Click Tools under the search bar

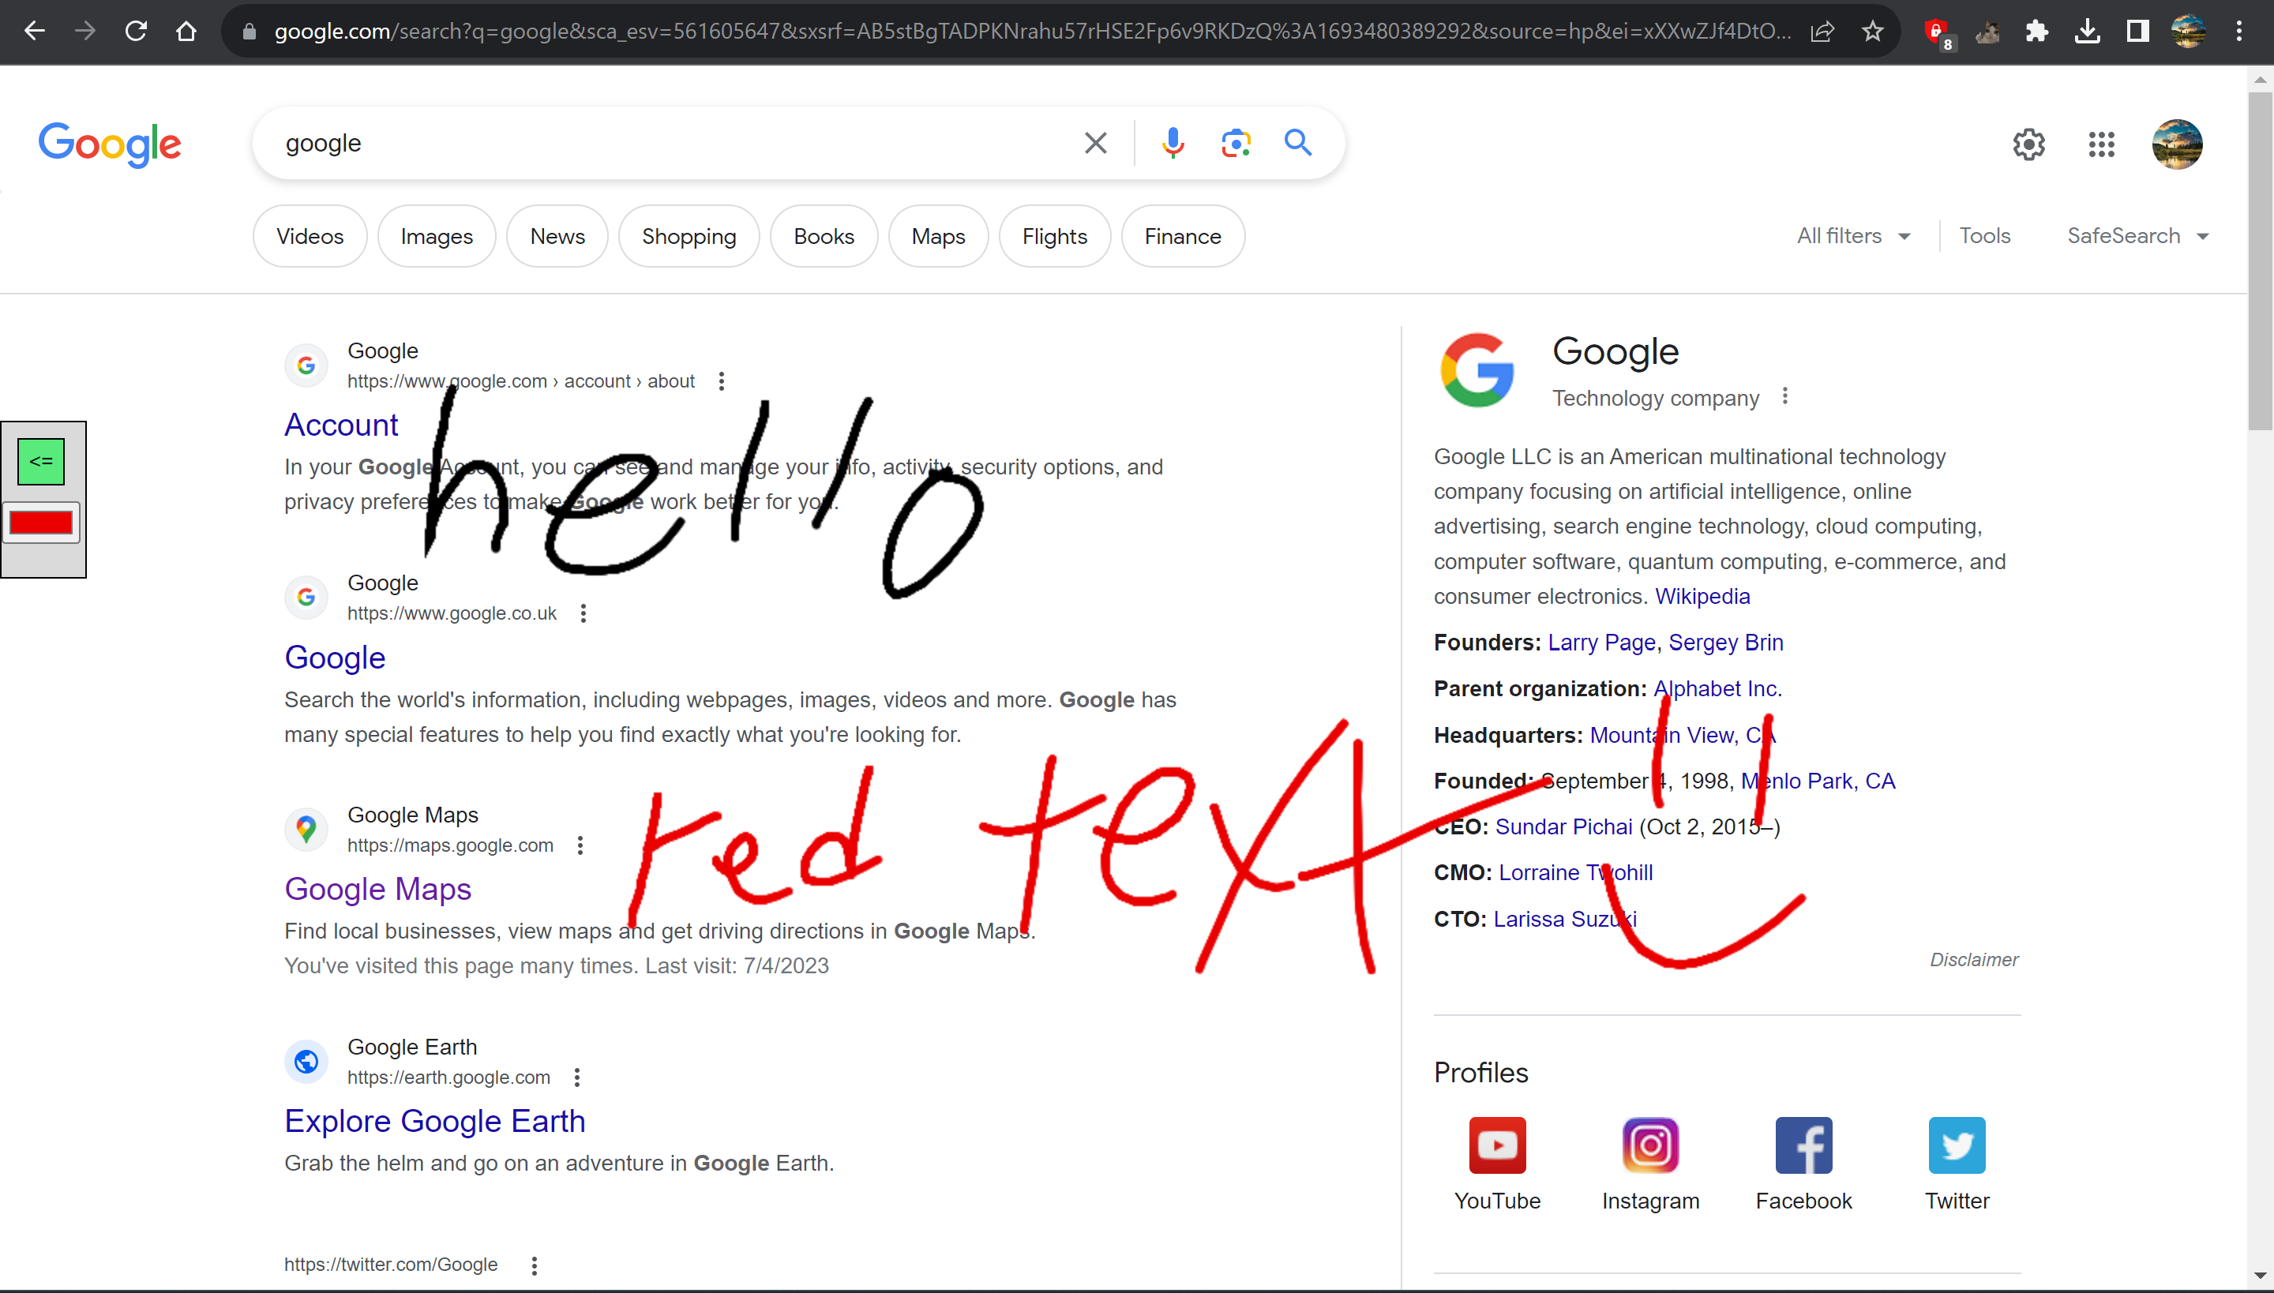(1984, 236)
